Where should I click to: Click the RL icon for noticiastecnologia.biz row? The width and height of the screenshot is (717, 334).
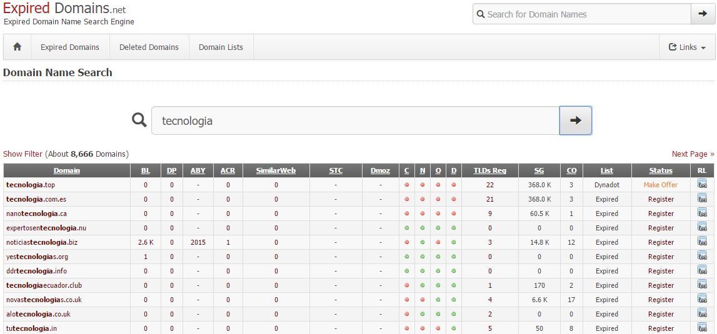click(x=702, y=242)
